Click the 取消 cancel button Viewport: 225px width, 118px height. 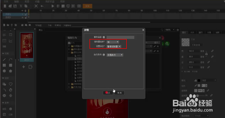119,93
